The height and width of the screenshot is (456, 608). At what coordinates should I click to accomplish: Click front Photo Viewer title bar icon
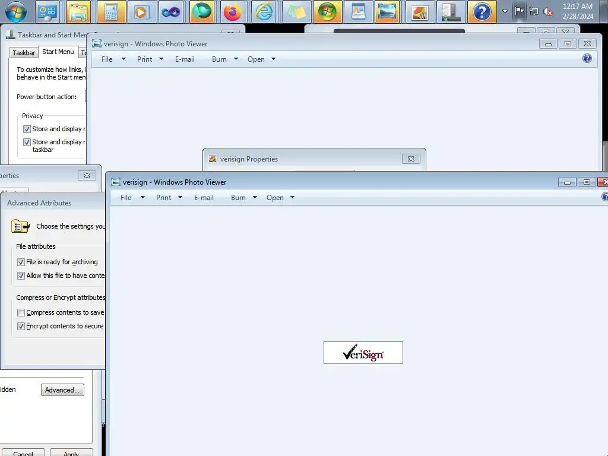(116, 182)
